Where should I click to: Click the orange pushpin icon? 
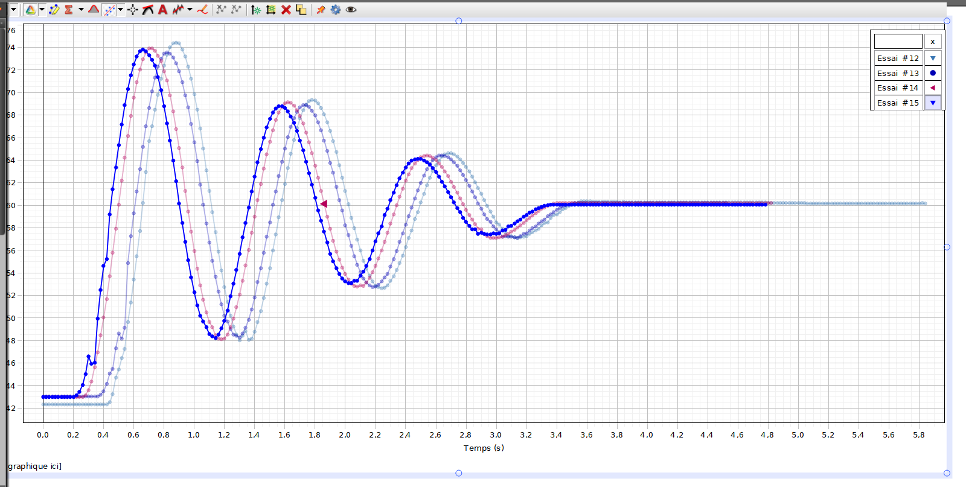coord(321,10)
